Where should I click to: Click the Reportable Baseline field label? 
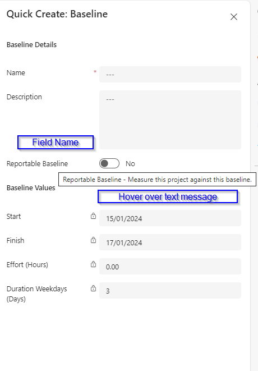tap(37, 163)
